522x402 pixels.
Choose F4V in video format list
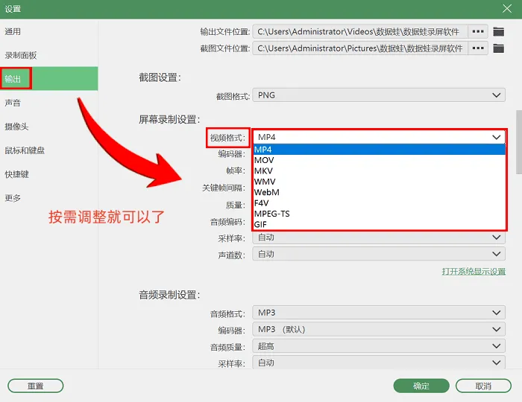pos(380,203)
